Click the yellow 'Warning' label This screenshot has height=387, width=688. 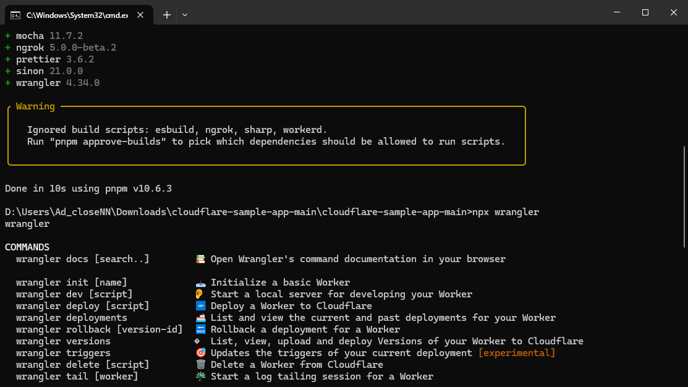tap(35, 106)
